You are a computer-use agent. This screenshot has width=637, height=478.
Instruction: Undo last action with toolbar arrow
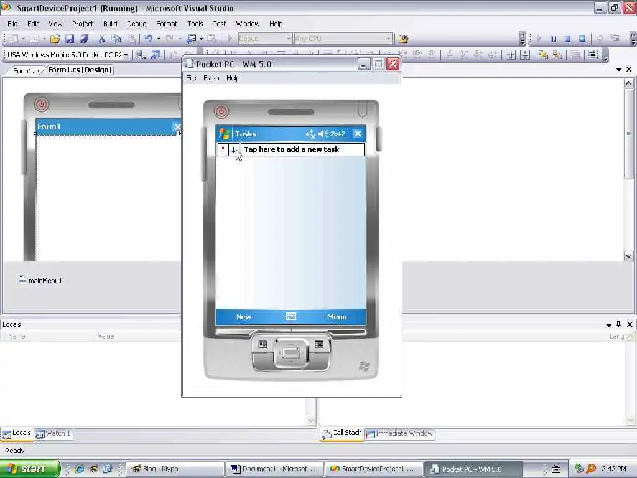[x=148, y=39]
